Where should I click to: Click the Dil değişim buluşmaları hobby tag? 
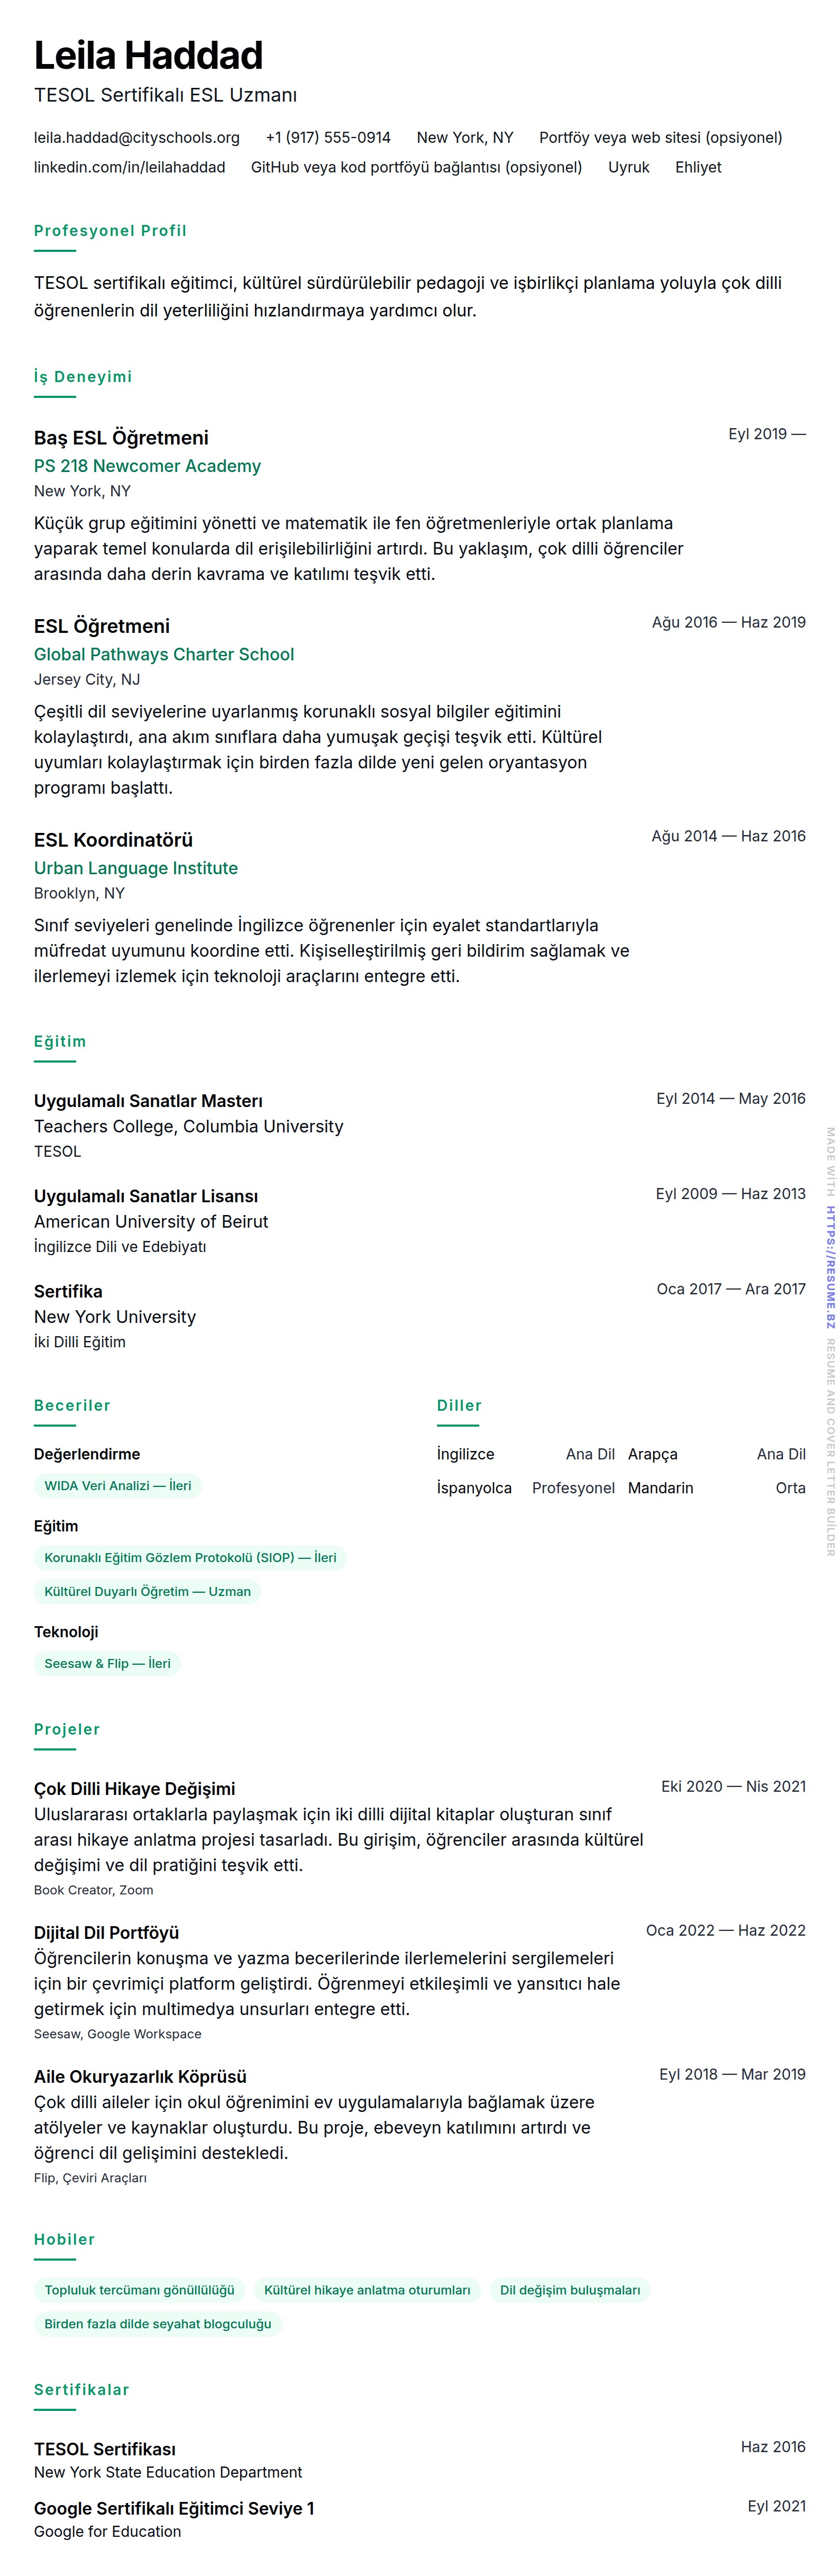pyautogui.click(x=570, y=2291)
